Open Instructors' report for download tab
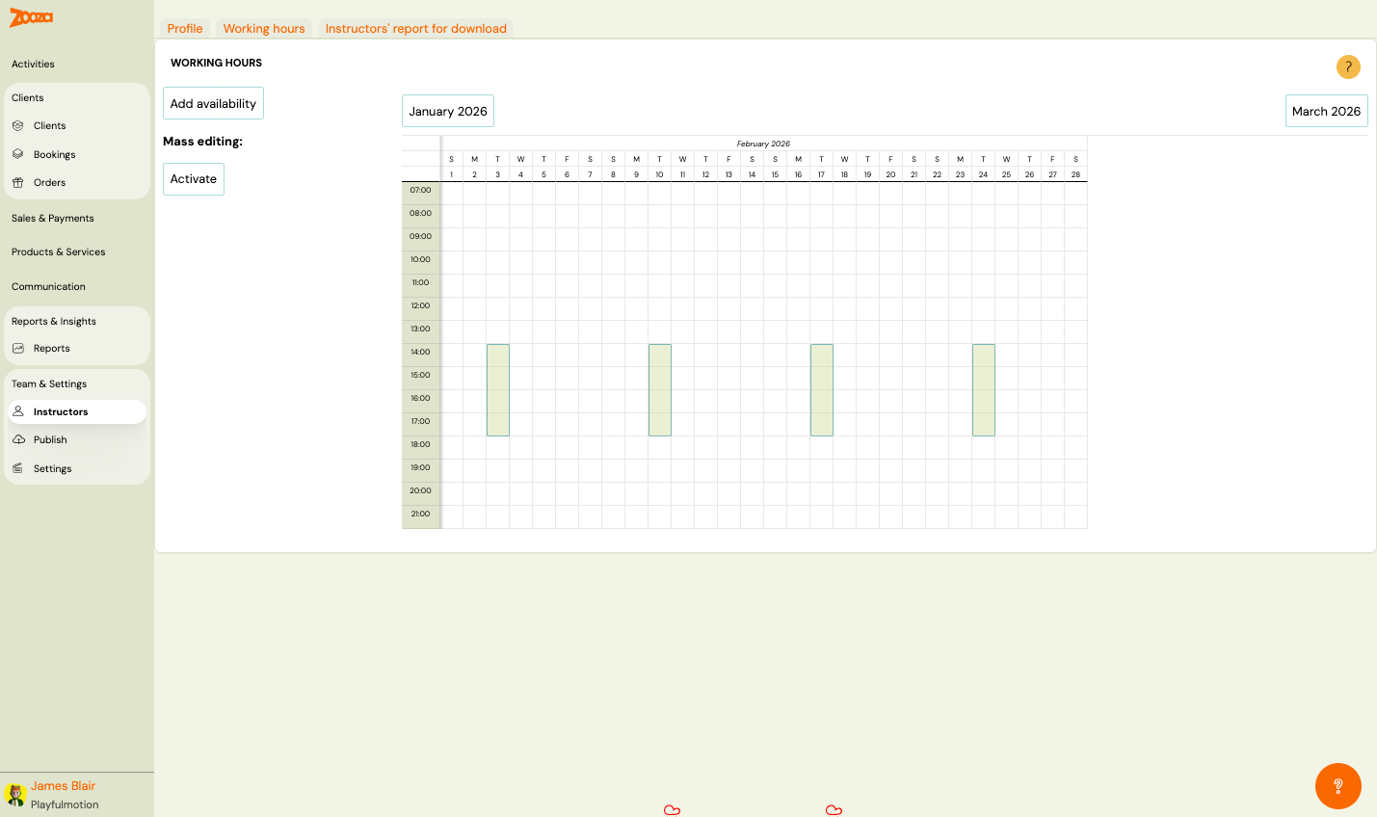This screenshot has width=1377, height=817. [x=415, y=29]
